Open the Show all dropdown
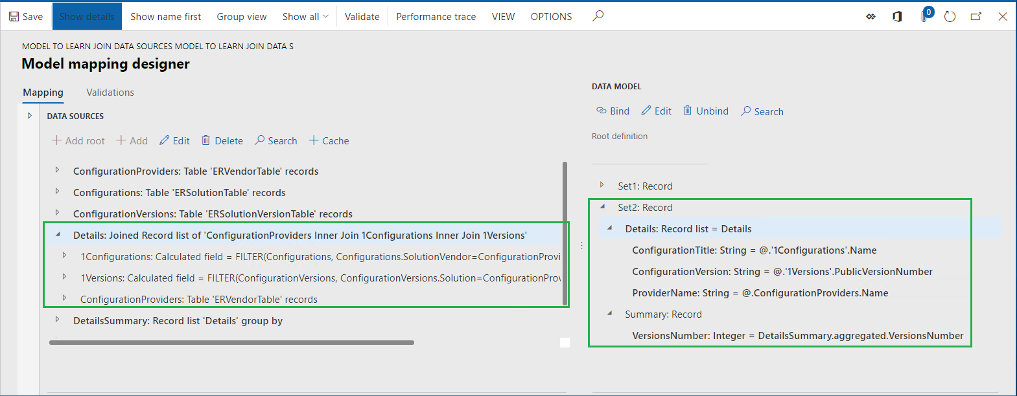1017x396 pixels. pos(305,16)
